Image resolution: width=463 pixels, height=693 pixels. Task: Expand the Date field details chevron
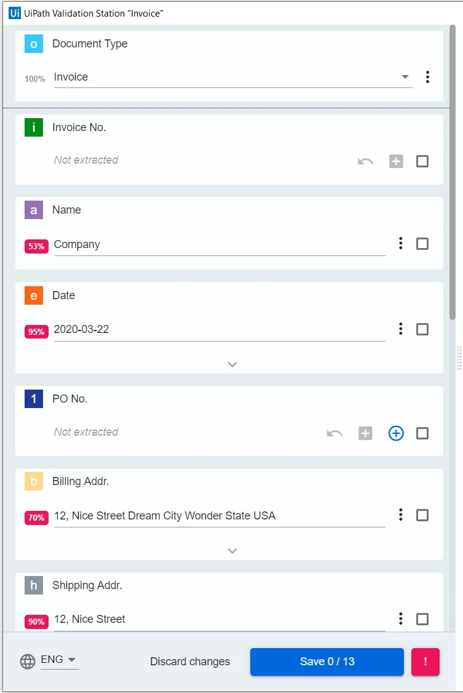pos(232,364)
